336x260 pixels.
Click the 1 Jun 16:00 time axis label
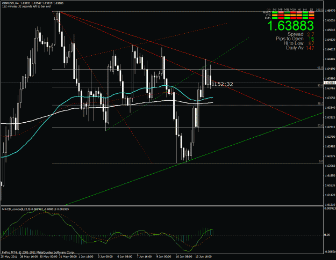pyautogui.click(x=85, y=257)
